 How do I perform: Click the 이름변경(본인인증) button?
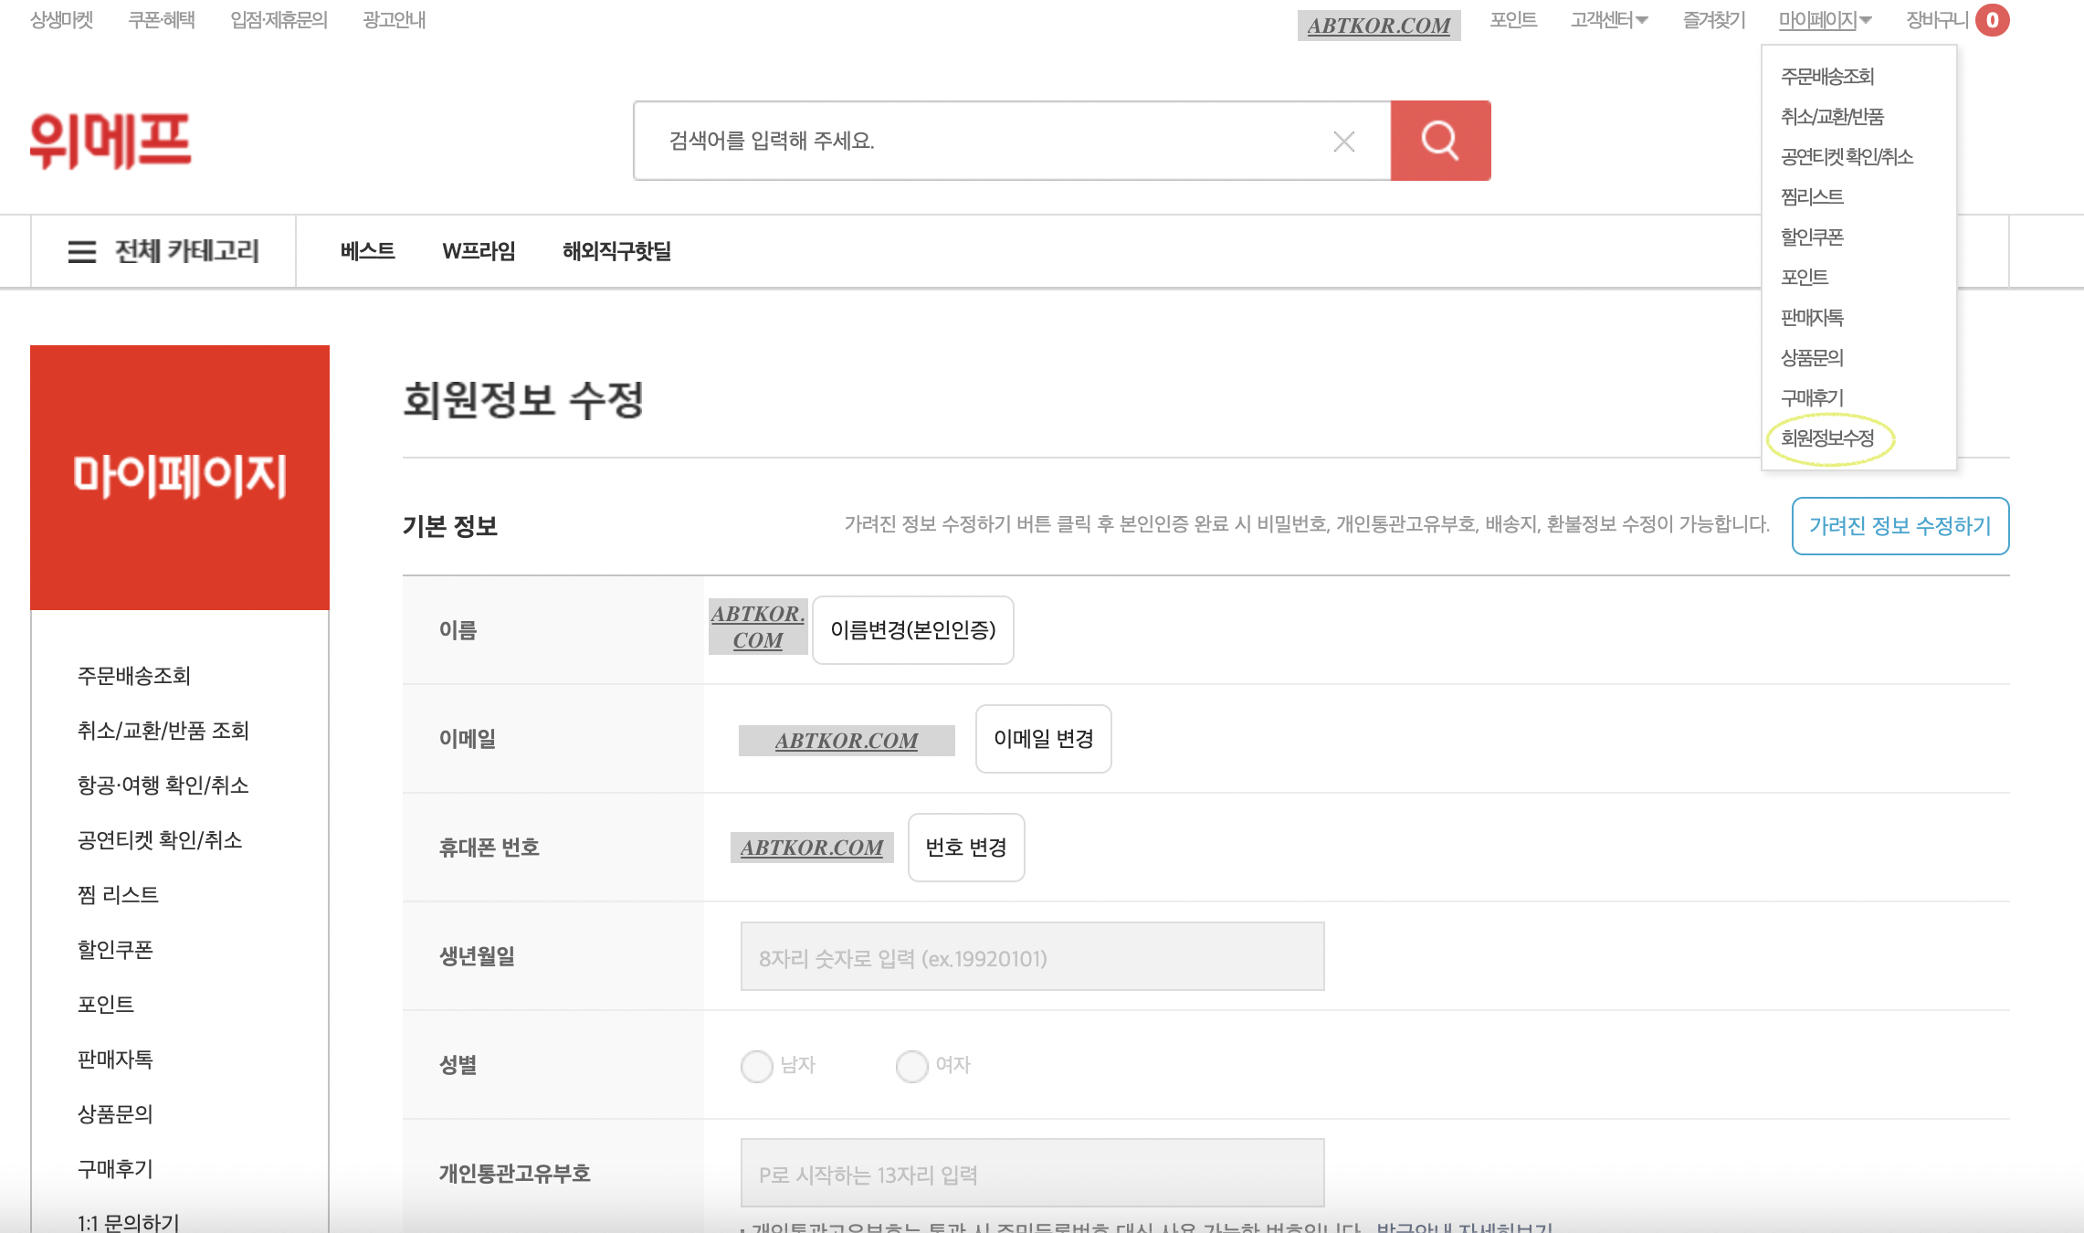coord(913,630)
